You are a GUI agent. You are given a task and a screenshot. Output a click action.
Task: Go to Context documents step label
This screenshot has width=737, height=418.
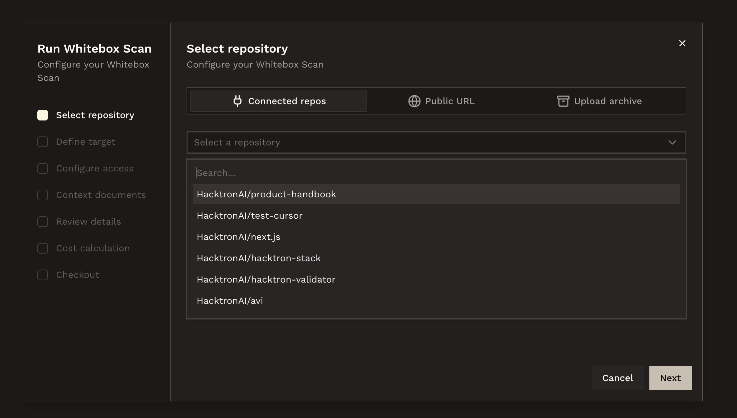coord(101,195)
